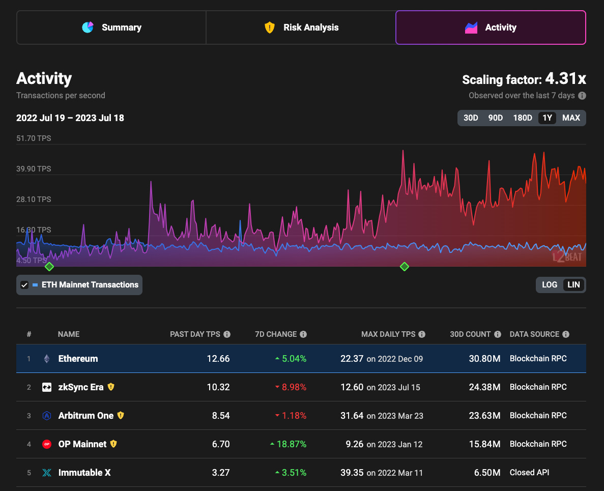Open info icon beside Observed over last 7 days

[x=582, y=96]
